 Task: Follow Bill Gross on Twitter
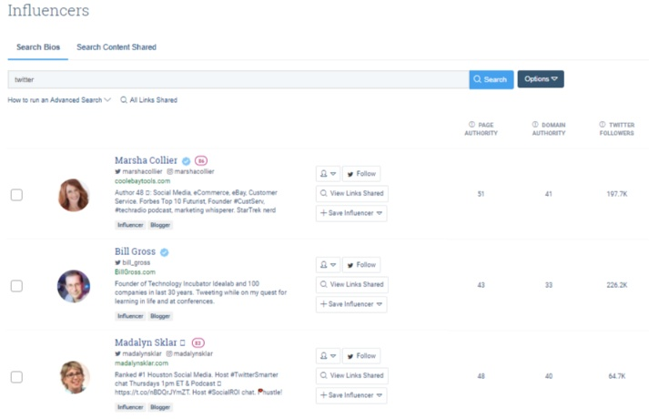point(361,265)
